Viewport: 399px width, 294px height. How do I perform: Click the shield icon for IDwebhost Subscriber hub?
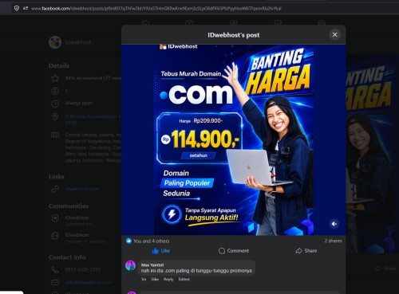tap(55, 218)
